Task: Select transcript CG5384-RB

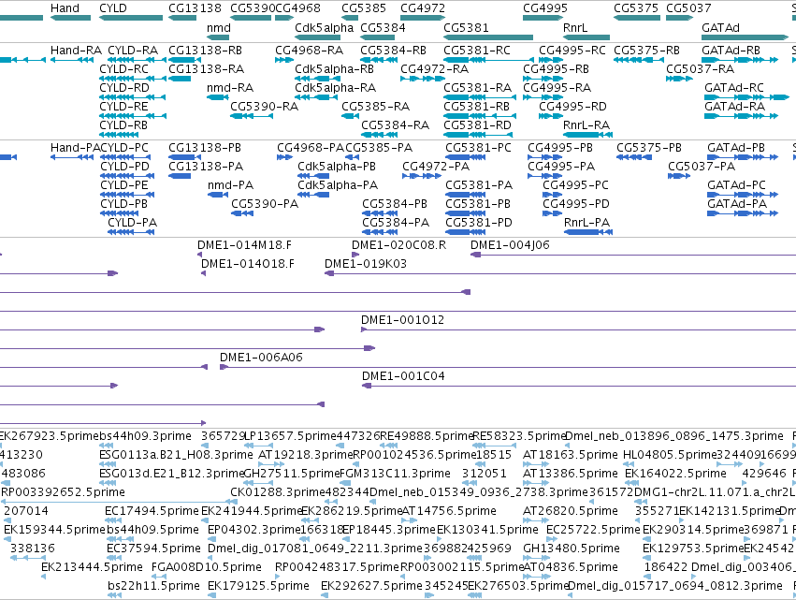Action: [394, 51]
